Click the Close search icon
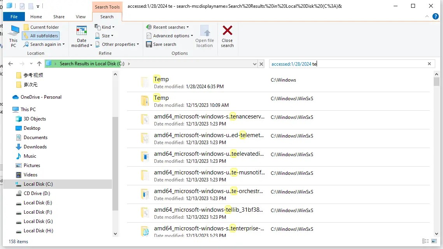443x249 pixels. 228,34
